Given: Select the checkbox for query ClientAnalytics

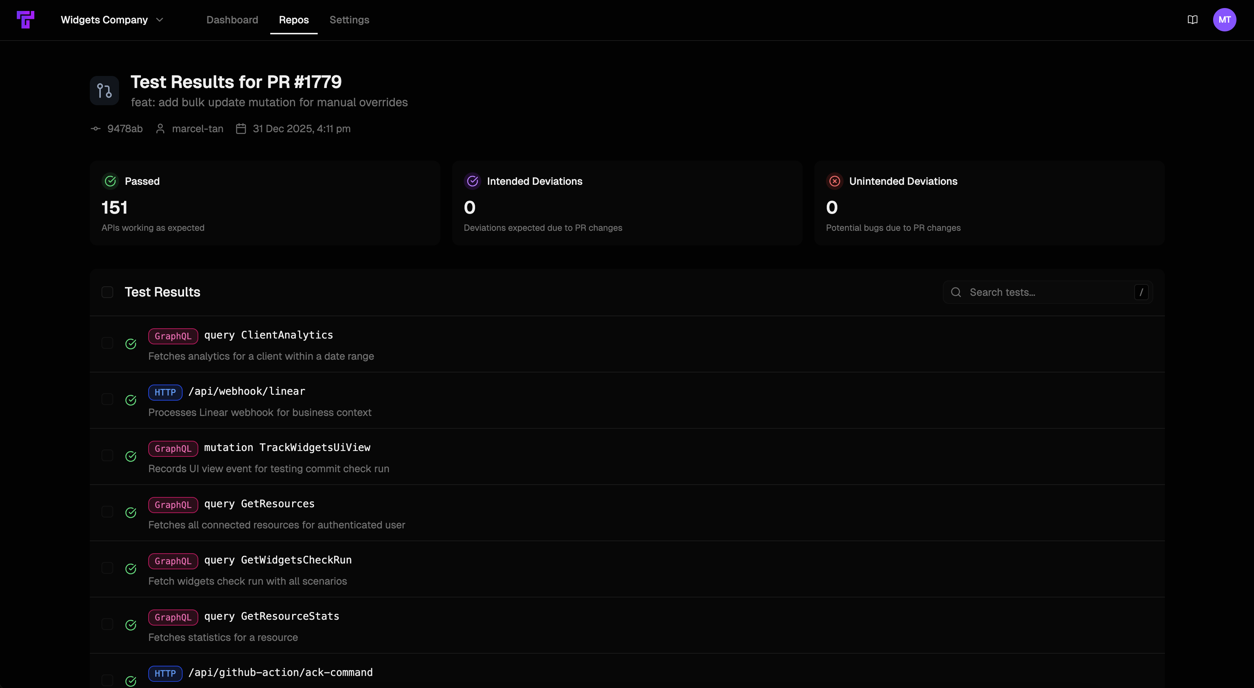Looking at the screenshot, I should 108,343.
